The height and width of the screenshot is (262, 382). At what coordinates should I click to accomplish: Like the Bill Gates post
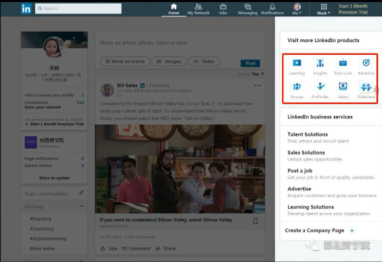(109, 249)
